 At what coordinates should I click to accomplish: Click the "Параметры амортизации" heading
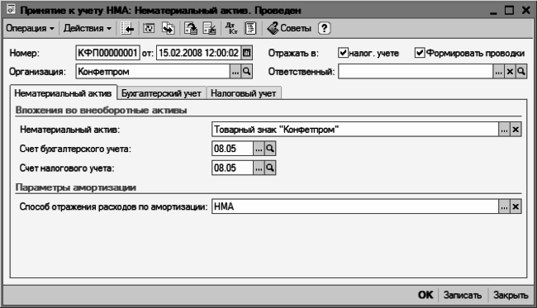pyautogui.click(x=76, y=187)
